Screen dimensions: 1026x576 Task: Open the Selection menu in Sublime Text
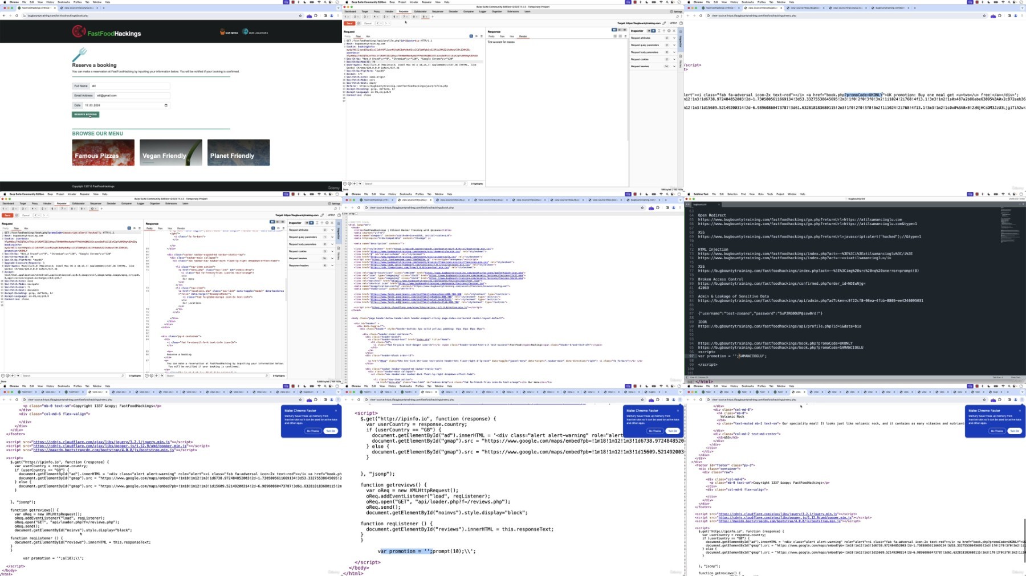tap(732, 194)
